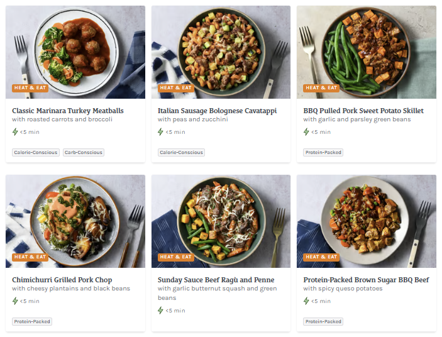
Task: Open Chimichurri Grilled Pork Chop title
Action: 62,280
